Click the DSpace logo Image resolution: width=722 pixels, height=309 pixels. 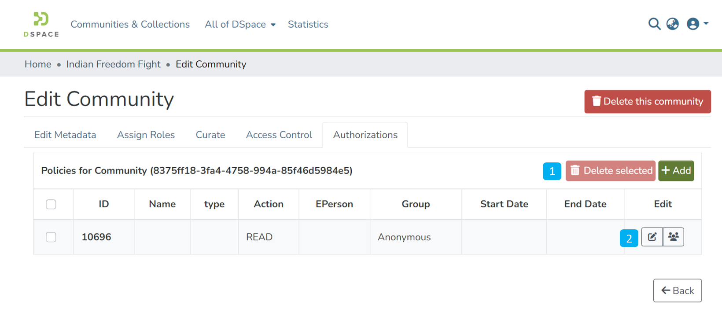point(41,24)
